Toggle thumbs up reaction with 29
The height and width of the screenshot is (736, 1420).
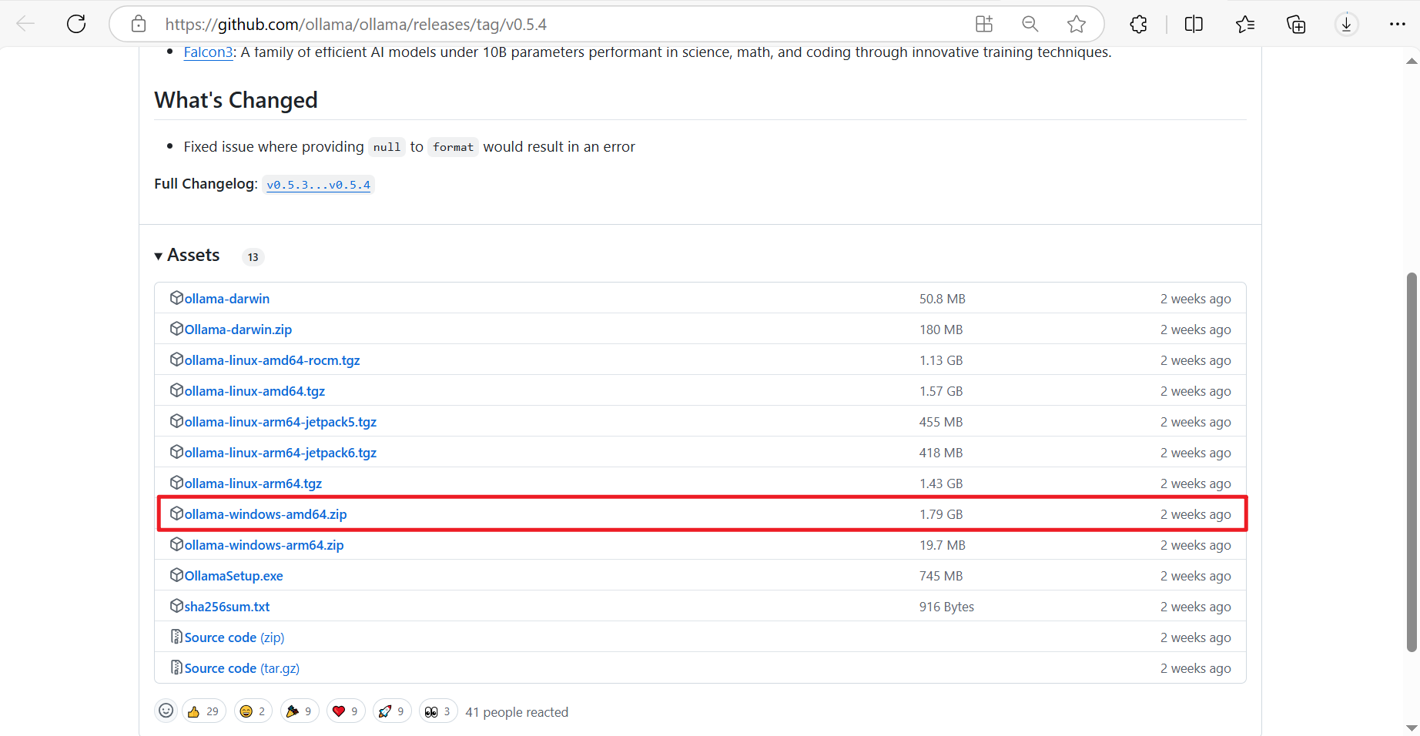[203, 711]
